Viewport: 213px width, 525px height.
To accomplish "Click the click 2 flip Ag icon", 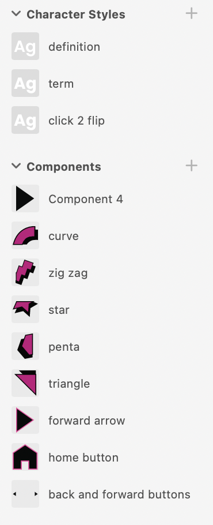I will tap(25, 120).
